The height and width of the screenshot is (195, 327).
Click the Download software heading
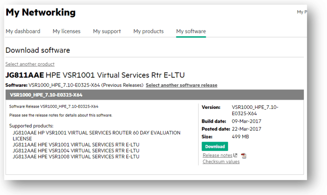pyautogui.click(x=38, y=50)
